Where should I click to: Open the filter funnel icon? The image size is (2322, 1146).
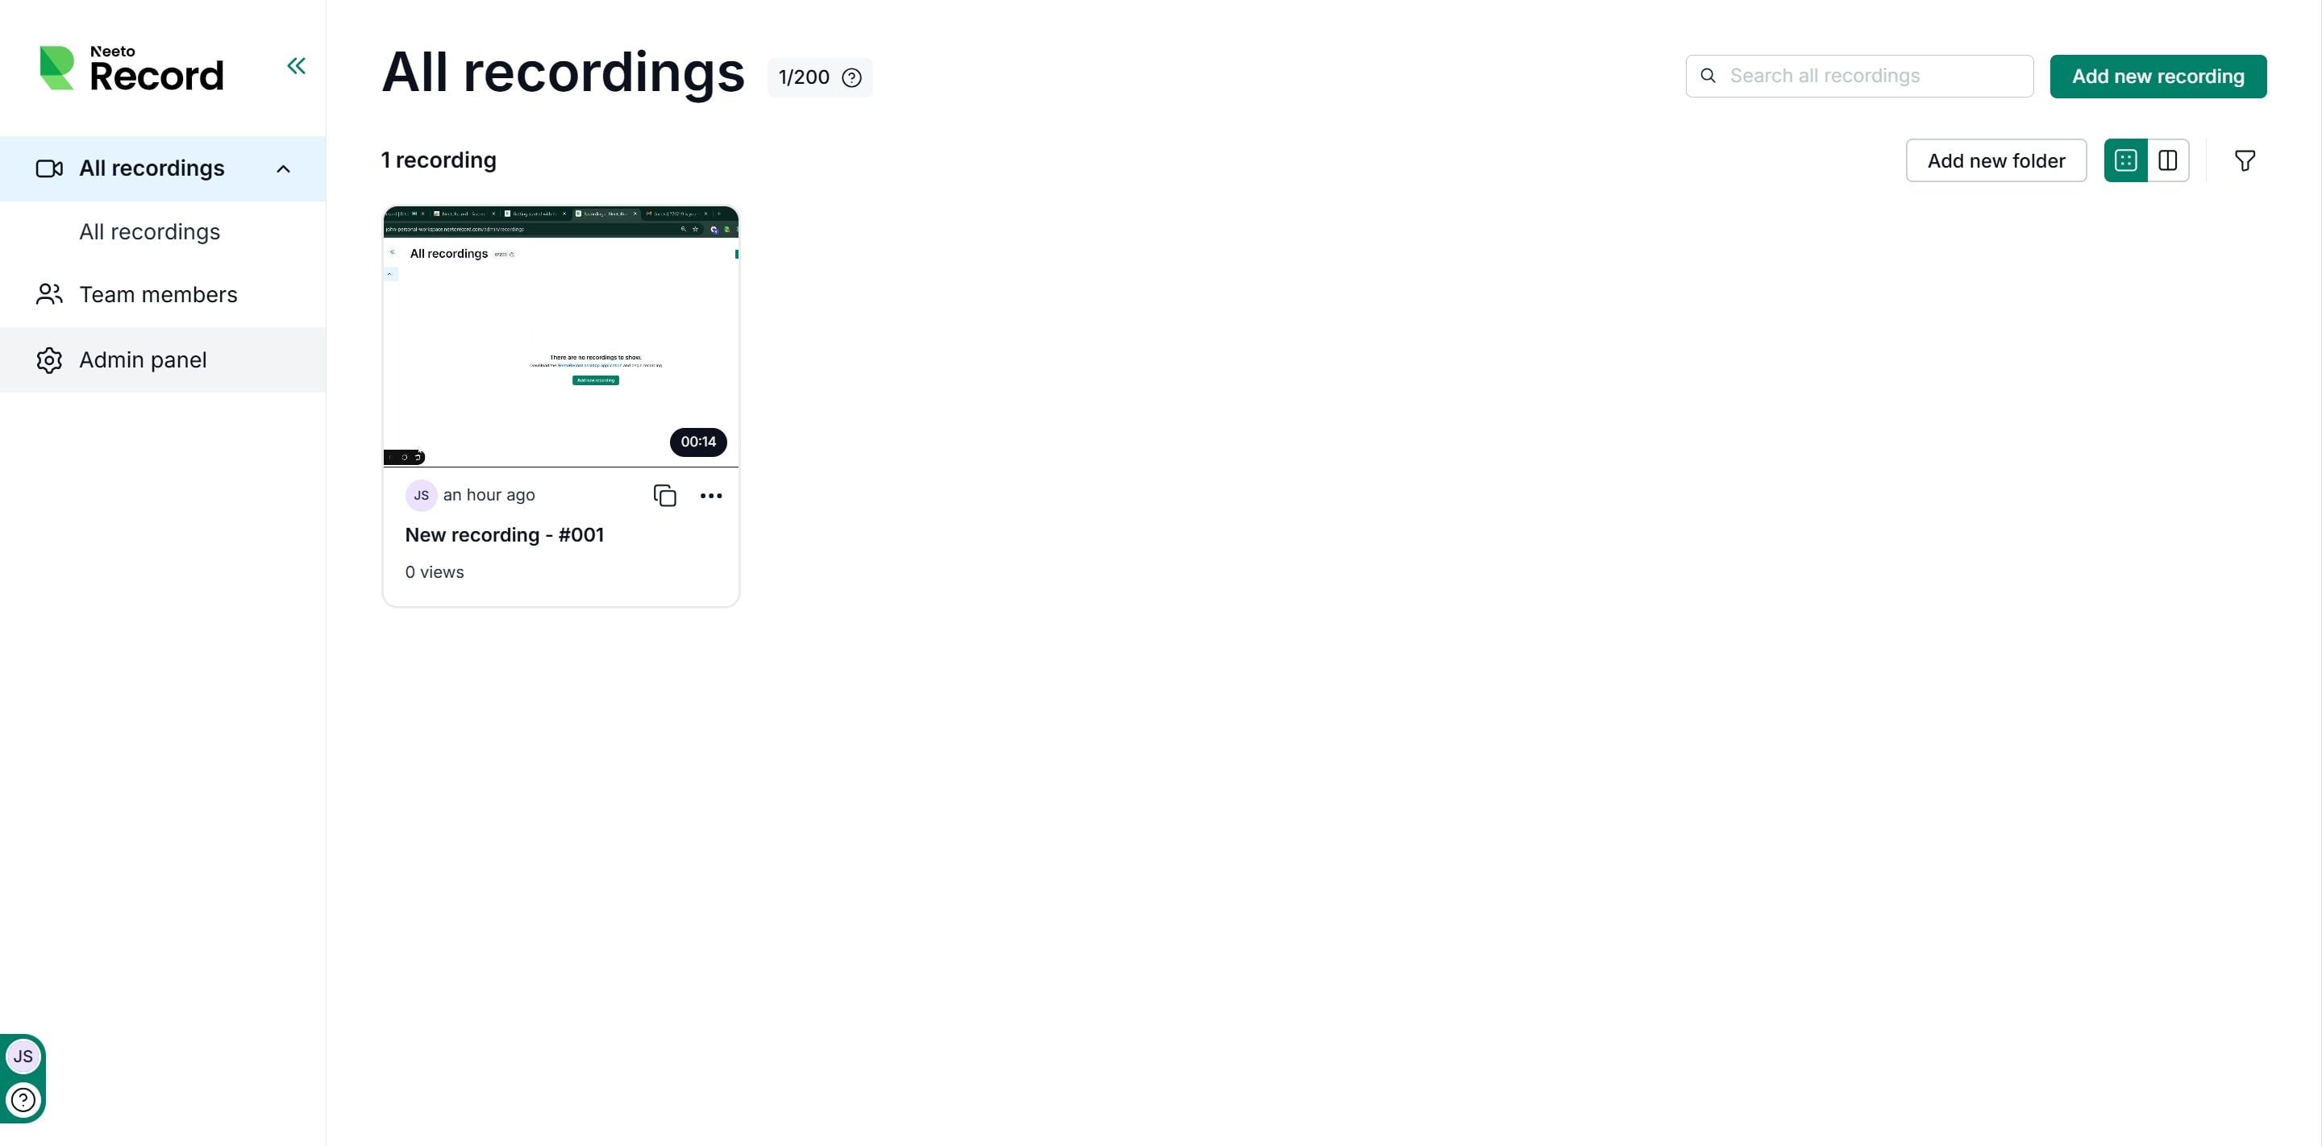(x=2244, y=160)
